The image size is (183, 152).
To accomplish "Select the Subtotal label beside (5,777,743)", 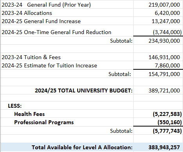I will click(x=121, y=131).
